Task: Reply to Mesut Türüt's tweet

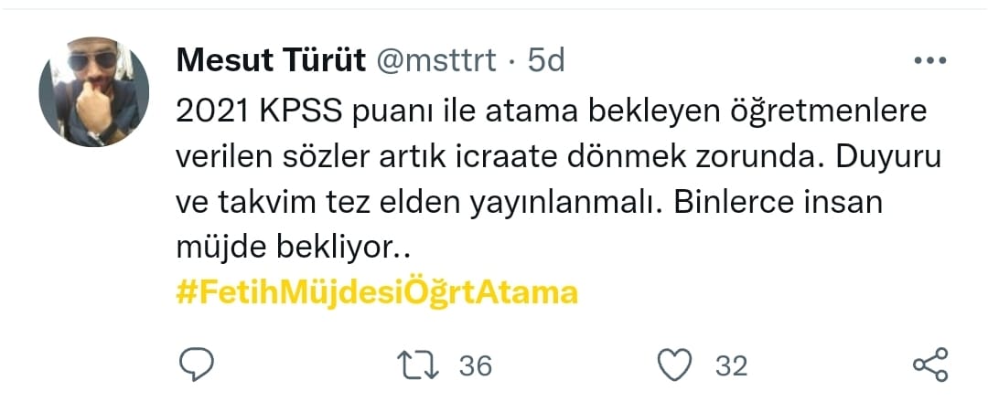Action: coord(195,366)
